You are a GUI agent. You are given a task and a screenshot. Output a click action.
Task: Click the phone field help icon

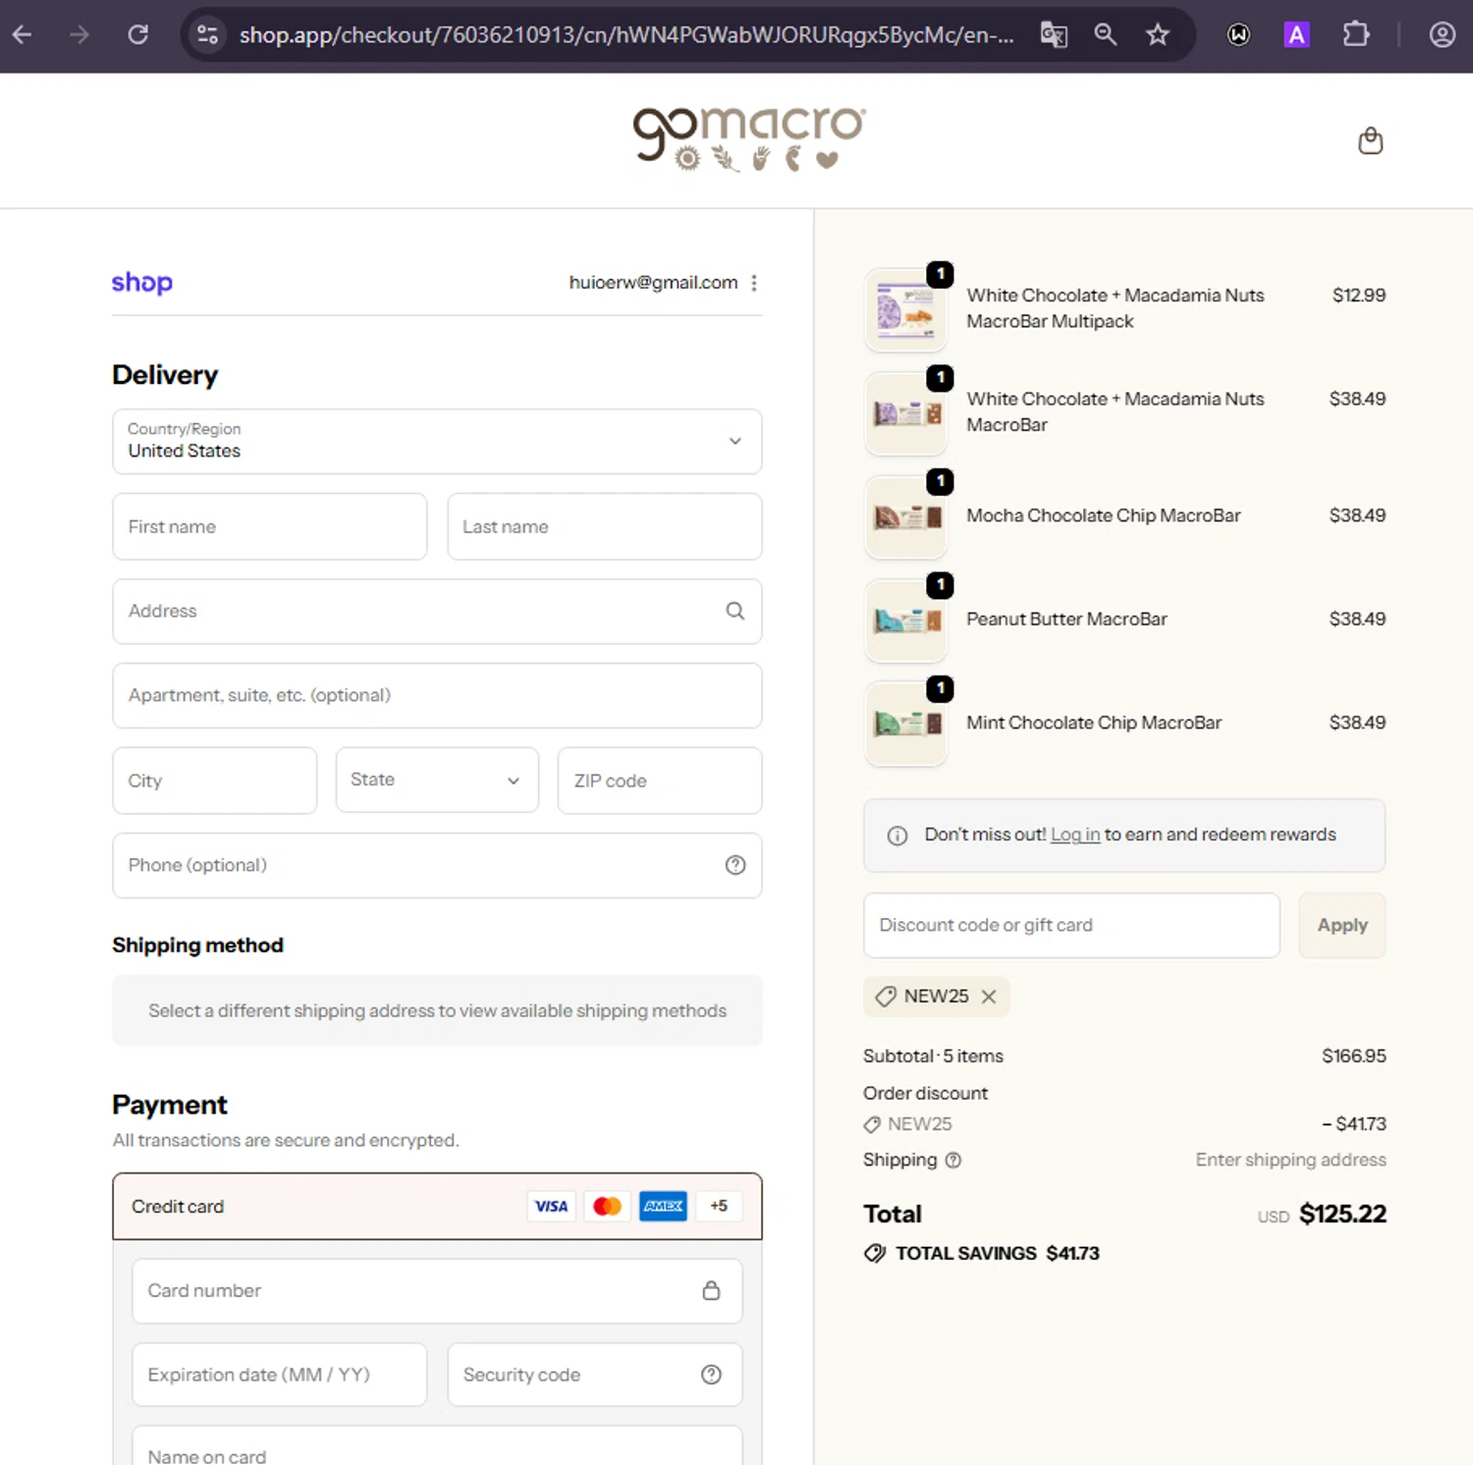click(x=736, y=865)
